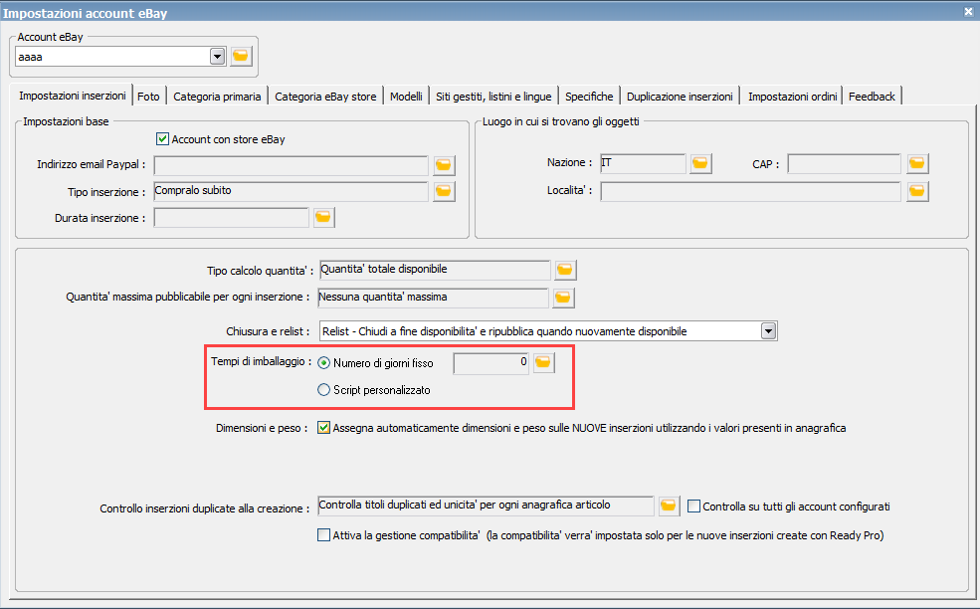Open folder icon for Tipo inserzione
This screenshot has width=980, height=609.
point(444,191)
